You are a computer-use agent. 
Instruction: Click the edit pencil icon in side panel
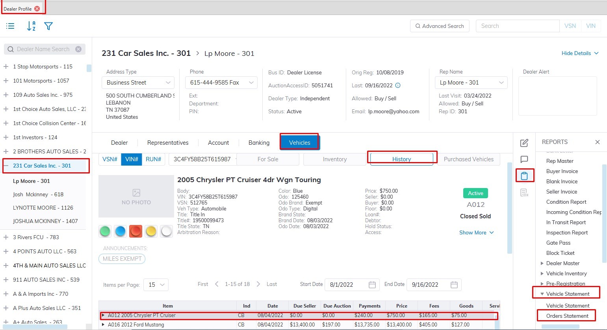click(524, 143)
